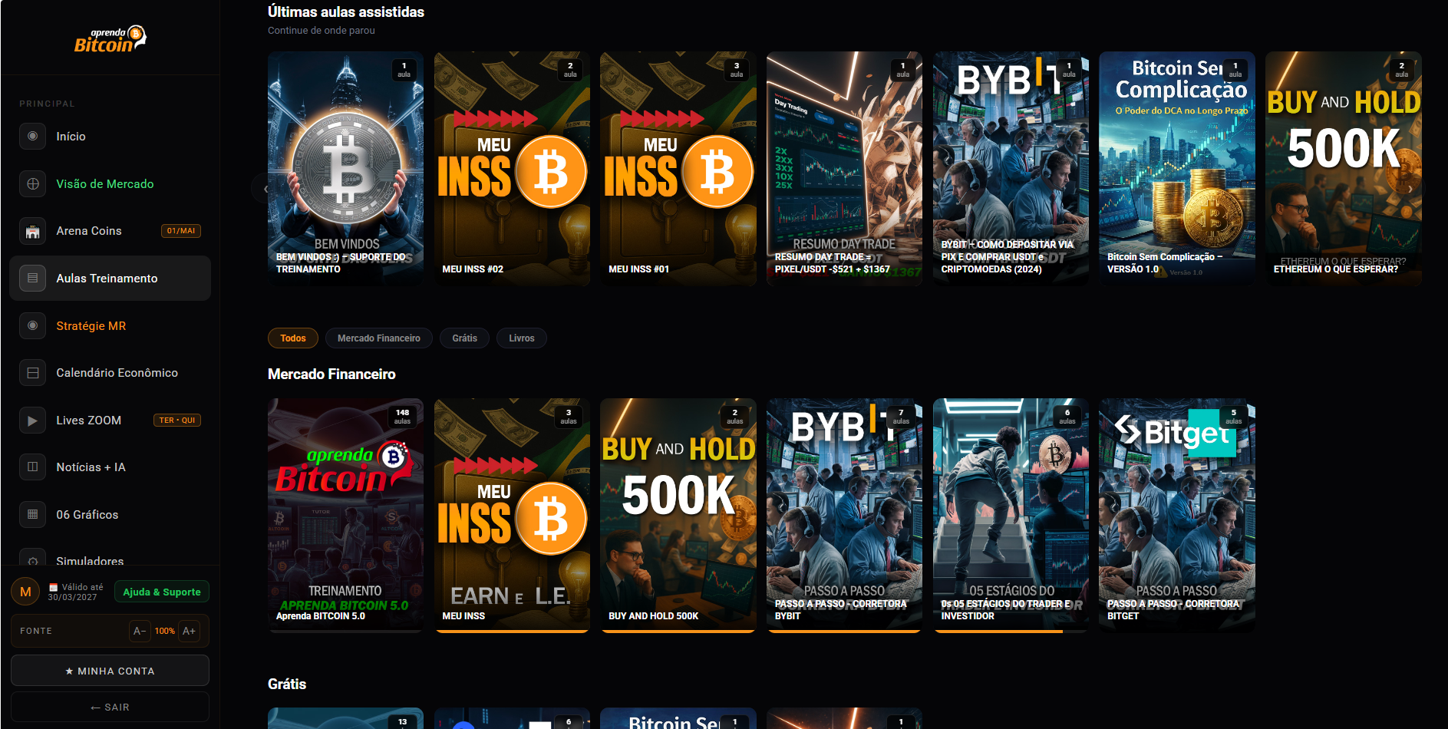Select the Mercado Financeiro filter tab
The width and height of the screenshot is (1448, 729).
point(379,338)
